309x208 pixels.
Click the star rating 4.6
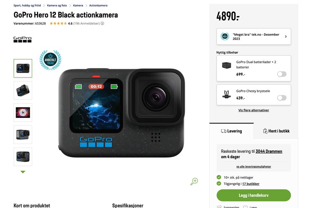click(x=58, y=23)
